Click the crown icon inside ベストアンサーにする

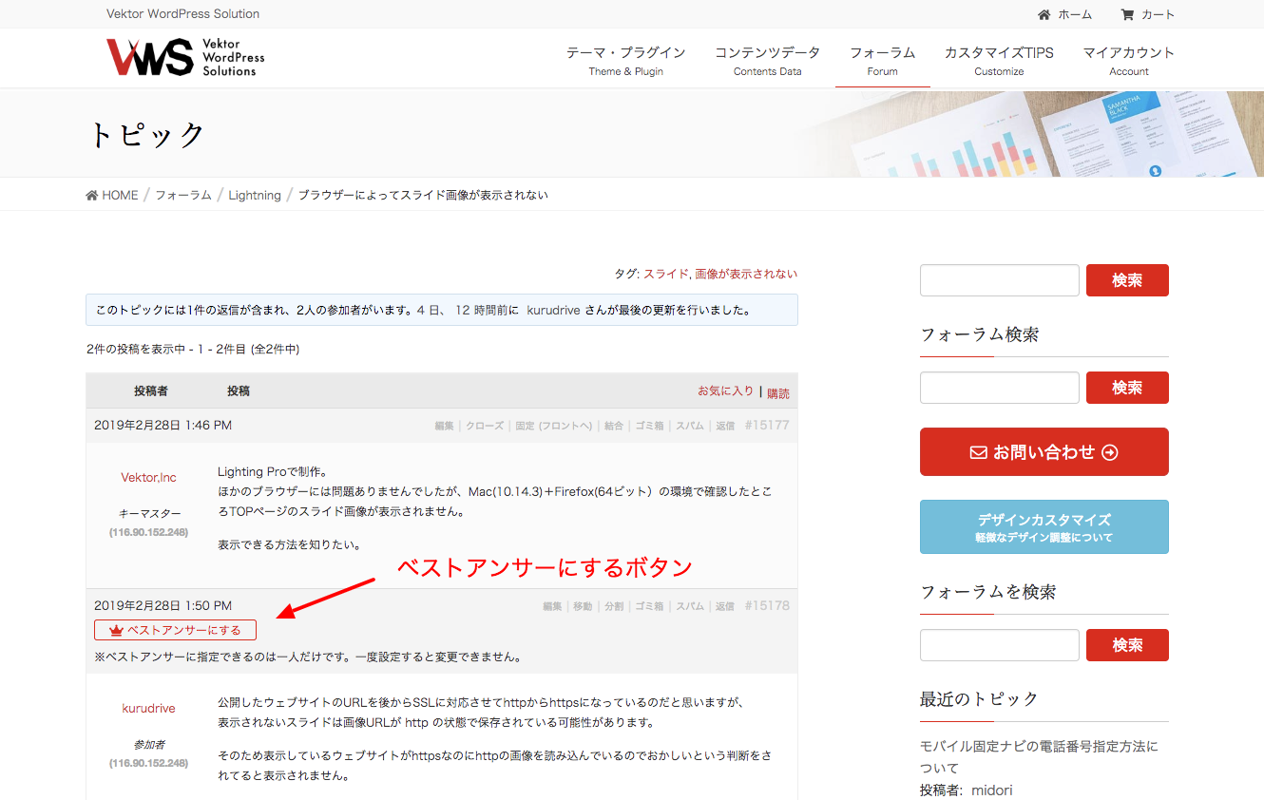114,629
